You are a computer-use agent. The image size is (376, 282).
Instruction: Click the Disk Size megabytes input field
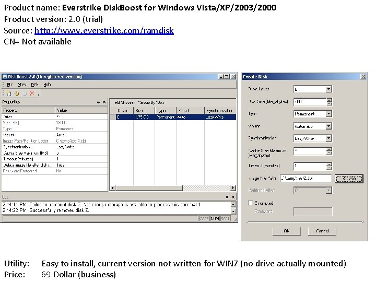pos(310,102)
